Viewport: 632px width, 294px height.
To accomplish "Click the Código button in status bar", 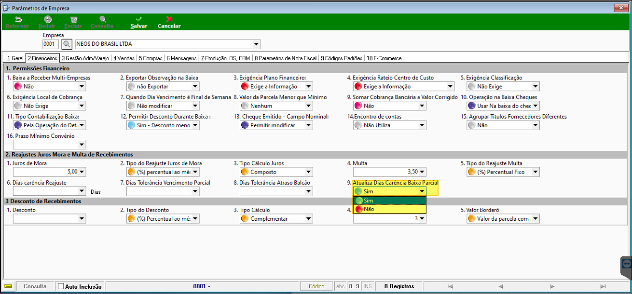I will point(316,286).
